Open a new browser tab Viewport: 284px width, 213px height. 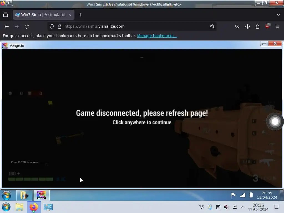pos(80,15)
